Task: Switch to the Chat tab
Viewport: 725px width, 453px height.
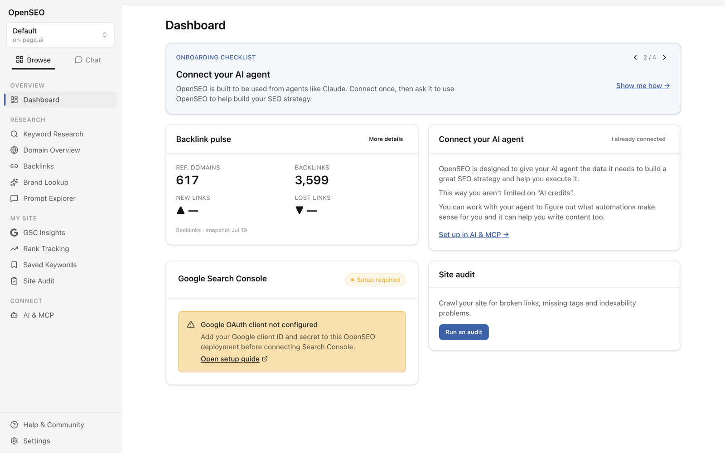Action: [88, 60]
